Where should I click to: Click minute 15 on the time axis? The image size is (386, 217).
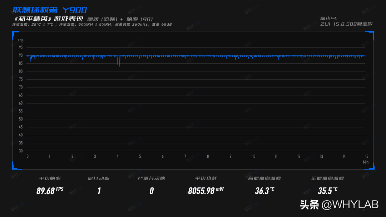367,156
